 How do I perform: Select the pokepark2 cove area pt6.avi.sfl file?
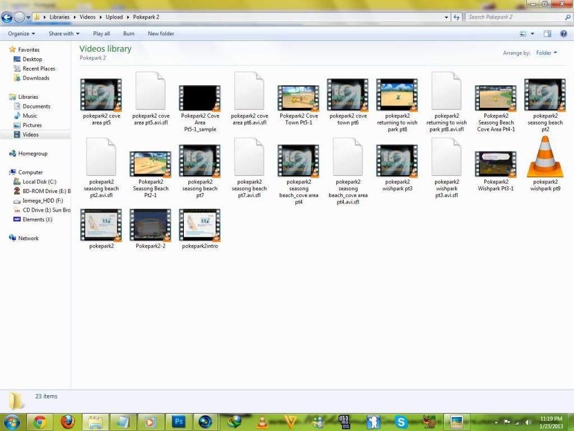coord(249,99)
